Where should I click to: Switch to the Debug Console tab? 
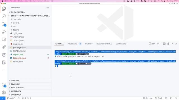pos(104,44)
